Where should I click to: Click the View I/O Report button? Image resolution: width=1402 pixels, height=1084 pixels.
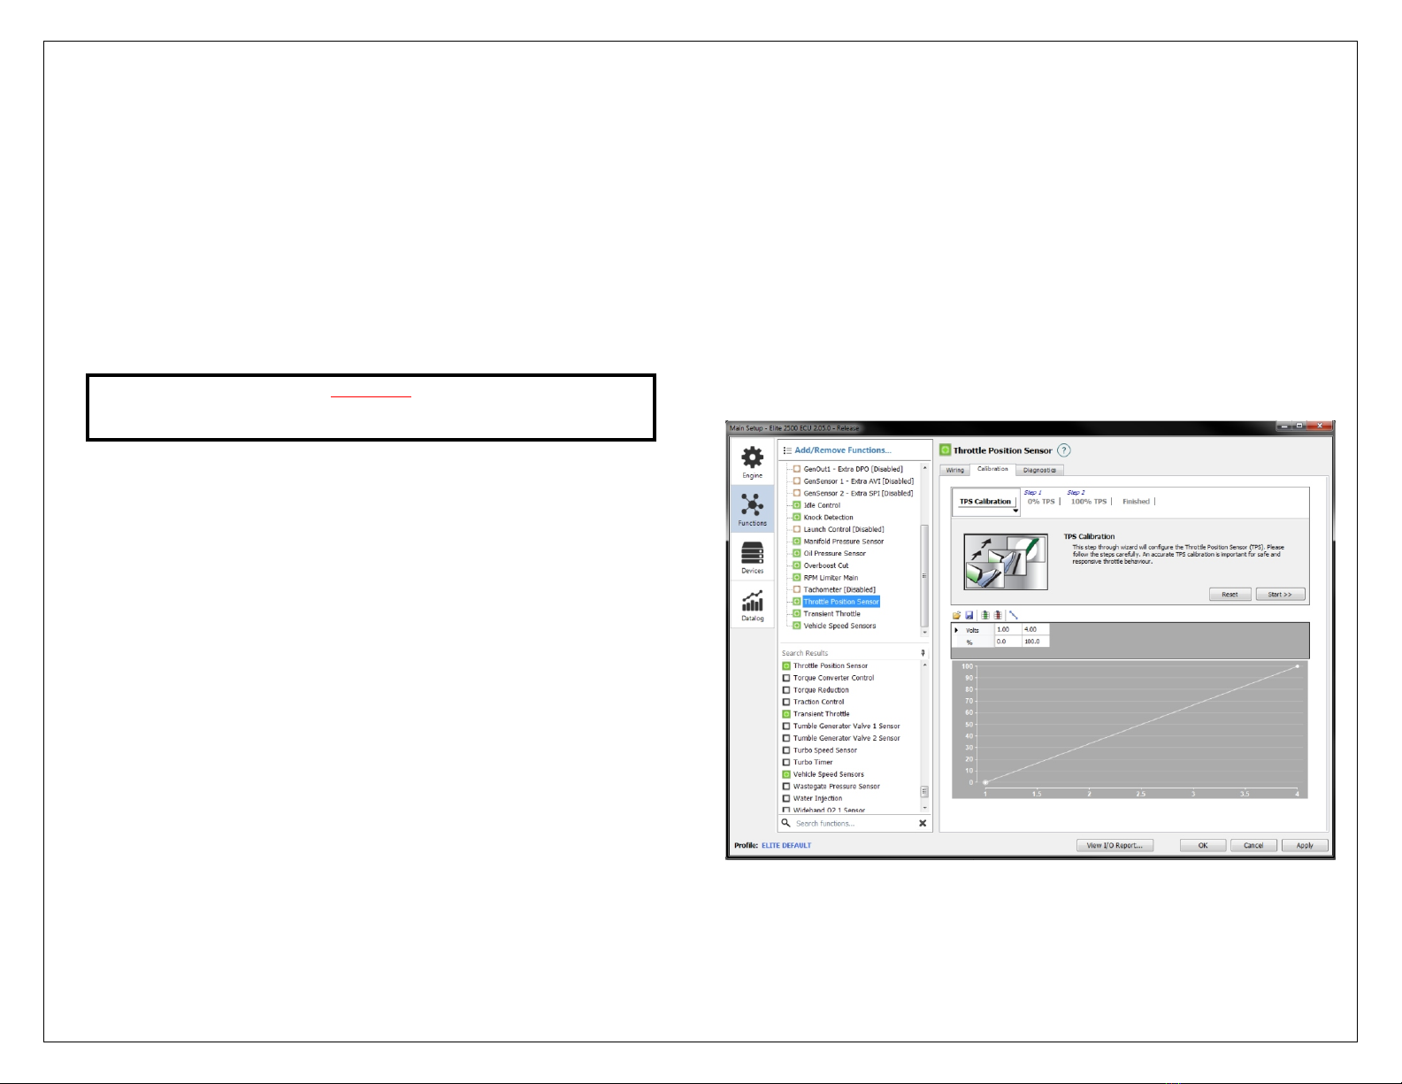1115,845
